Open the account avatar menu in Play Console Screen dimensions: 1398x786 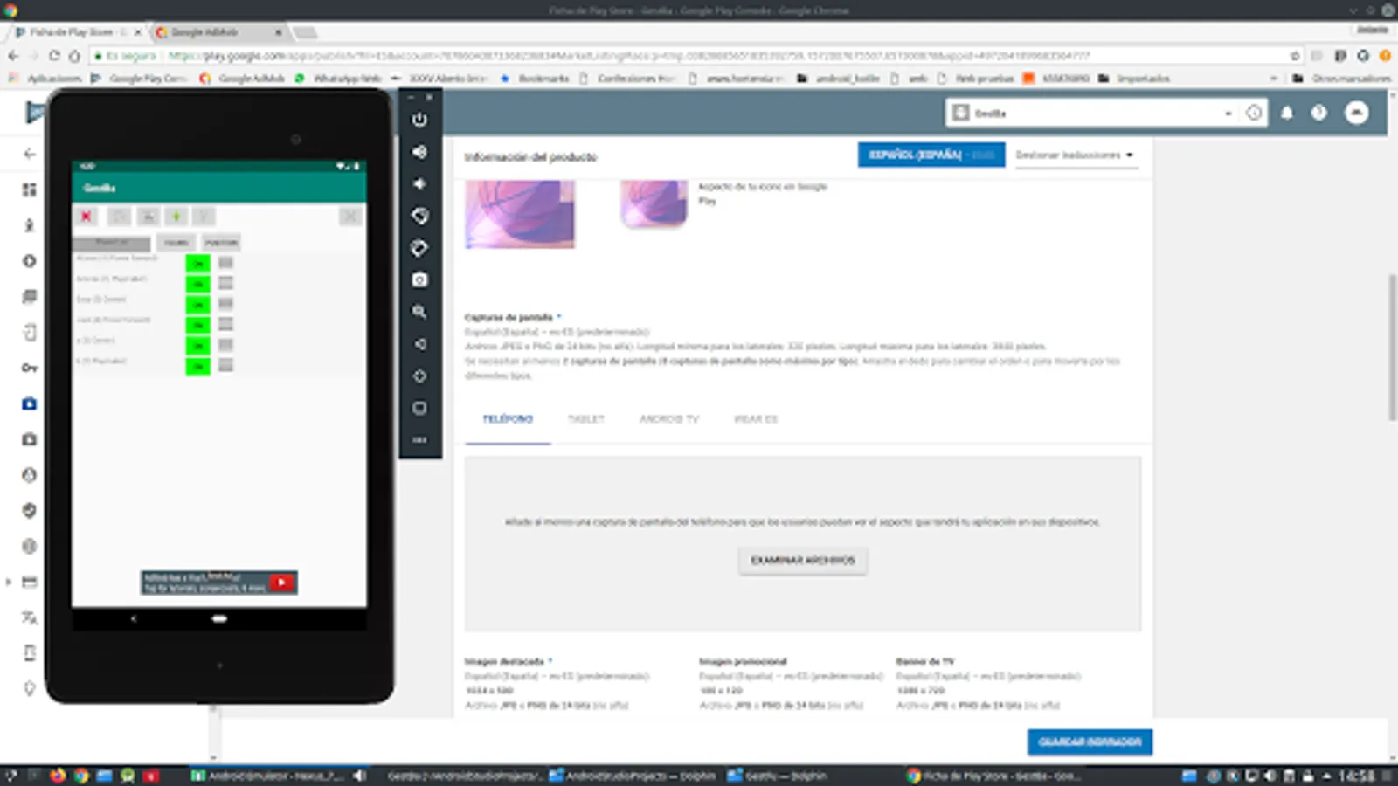(1357, 113)
